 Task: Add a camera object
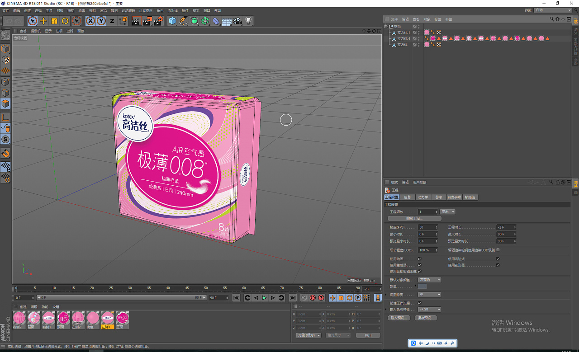pos(237,21)
